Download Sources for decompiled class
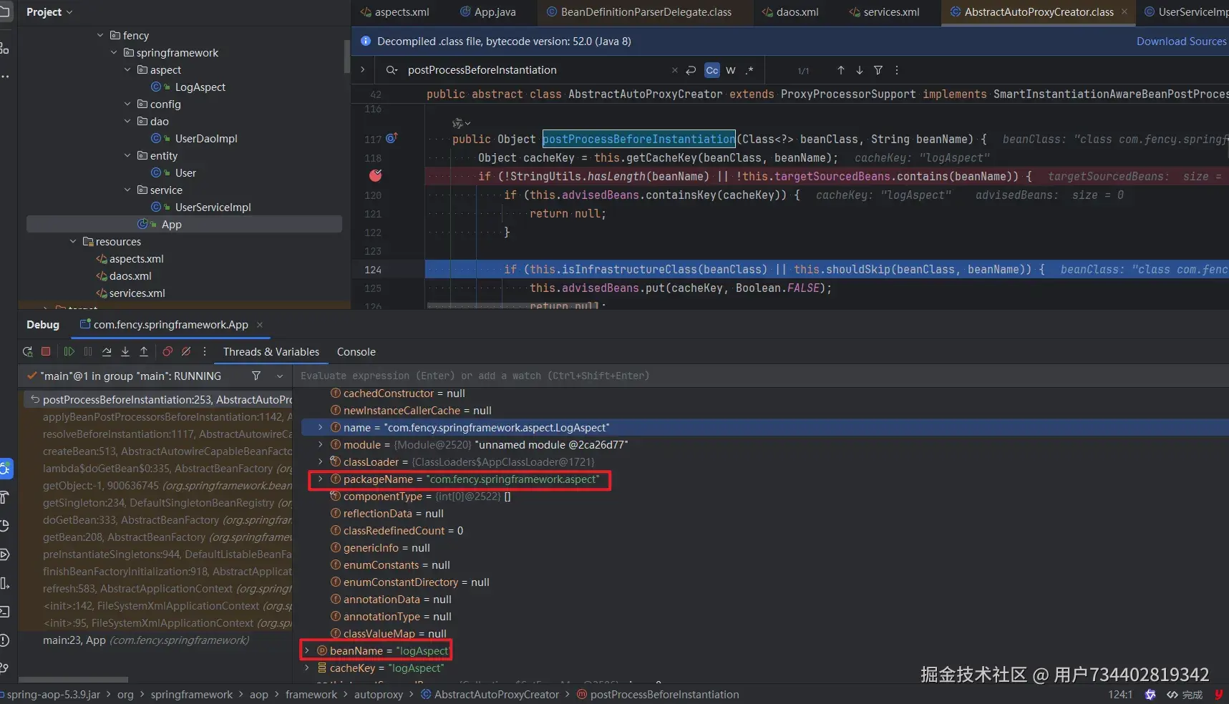The width and height of the screenshot is (1229, 704). tap(1181, 41)
